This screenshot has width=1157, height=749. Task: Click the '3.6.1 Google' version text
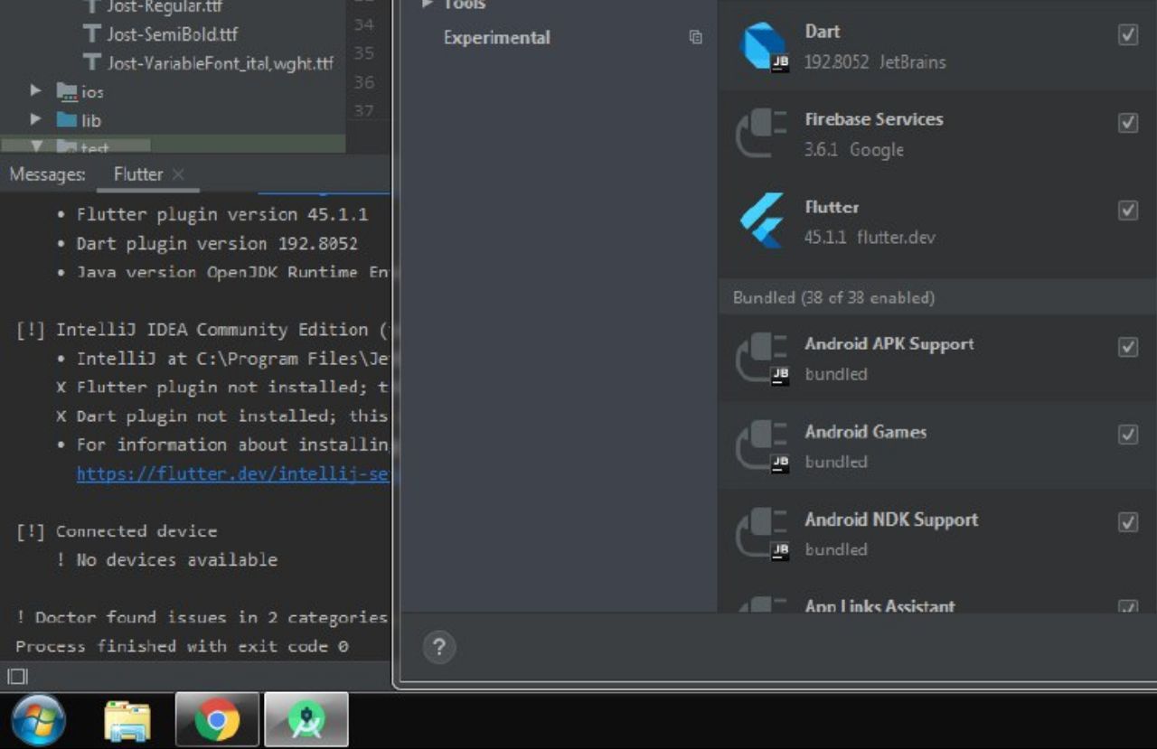click(854, 150)
